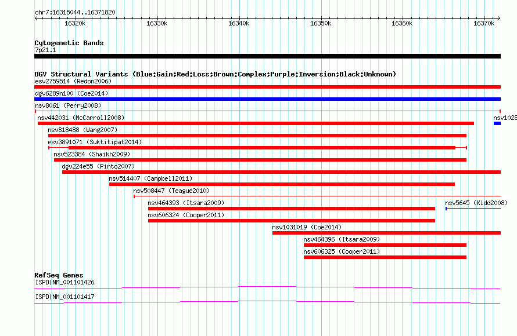Image resolution: width=517 pixels, height=336 pixels.
Task: Click the 16340k ruler tick label
Action: [239, 23]
